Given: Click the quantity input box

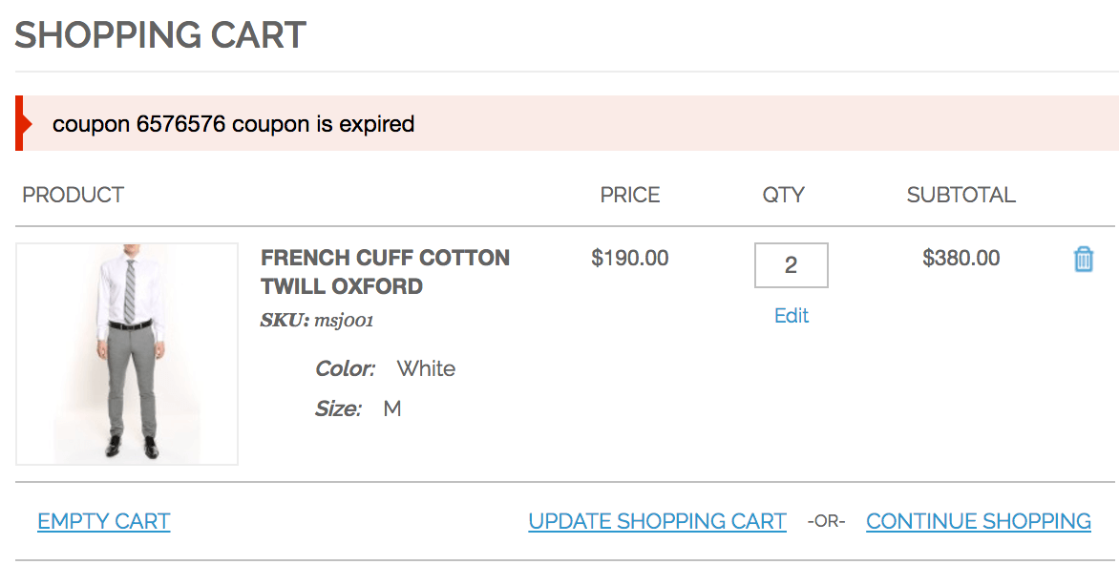Looking at the screenshot, I should coord(791,265).
